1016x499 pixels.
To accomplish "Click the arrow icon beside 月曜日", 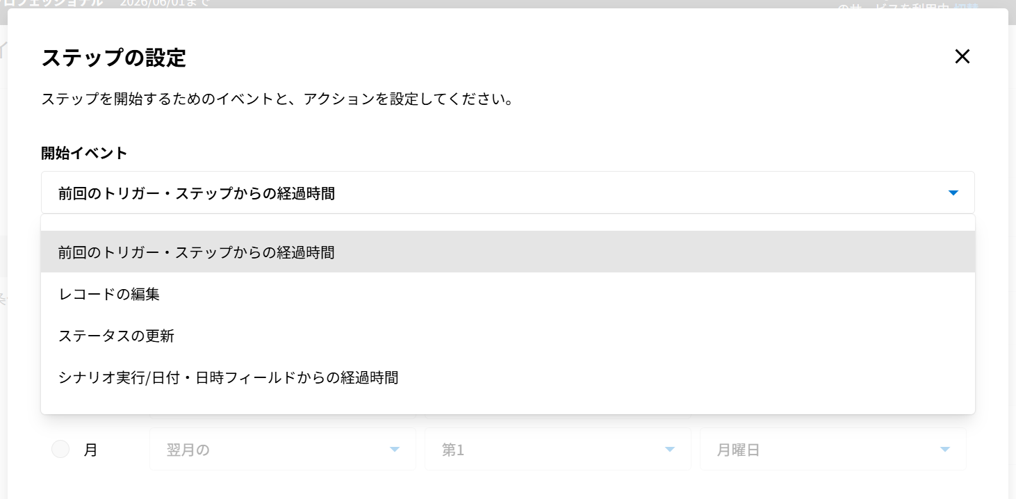I will click(x=945, y=450).
